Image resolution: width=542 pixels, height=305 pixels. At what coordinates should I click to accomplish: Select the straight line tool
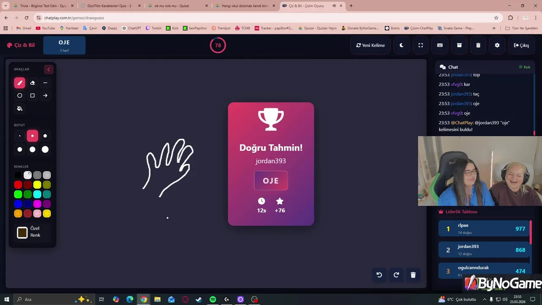tap(45, 83)
